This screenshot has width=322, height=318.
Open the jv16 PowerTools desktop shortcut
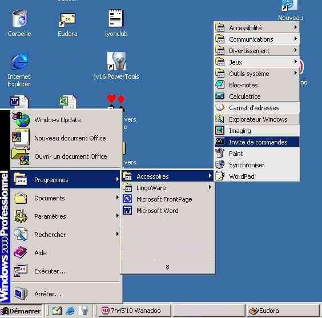(x=116, y=61)
